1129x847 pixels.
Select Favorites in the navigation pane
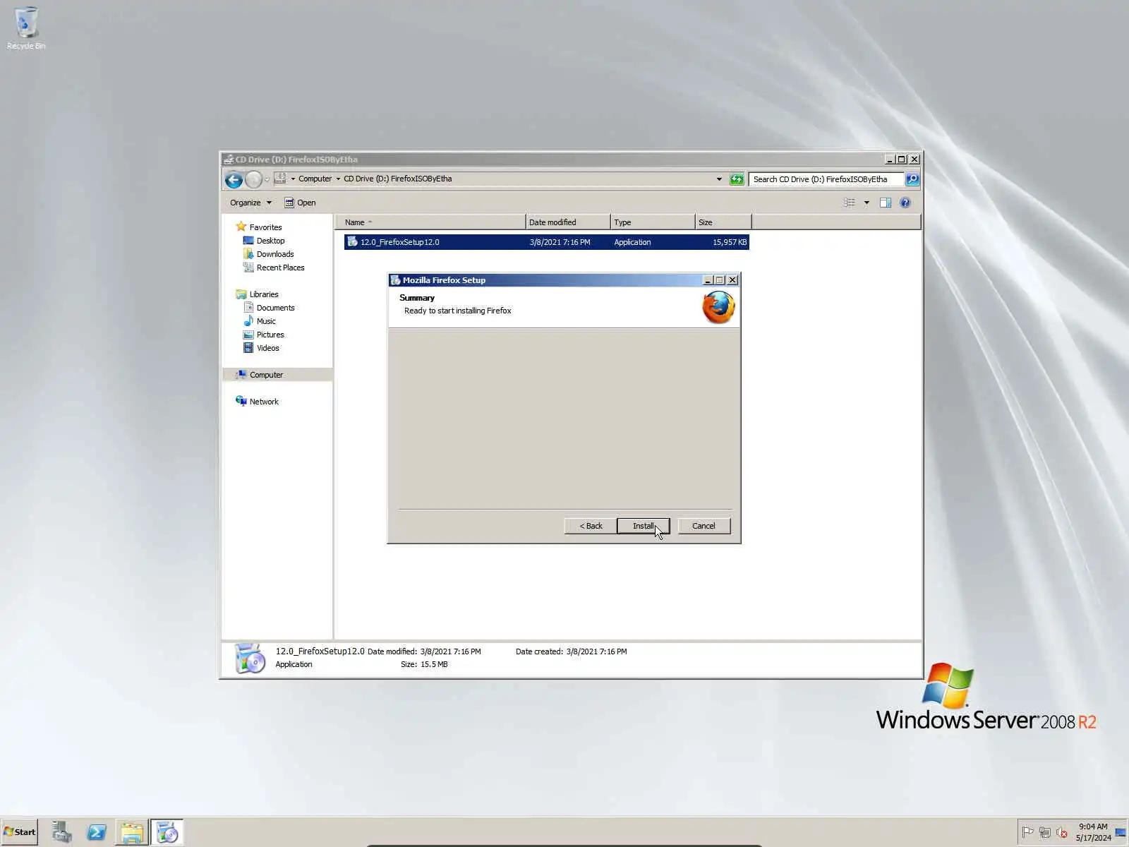coord(265,227)
